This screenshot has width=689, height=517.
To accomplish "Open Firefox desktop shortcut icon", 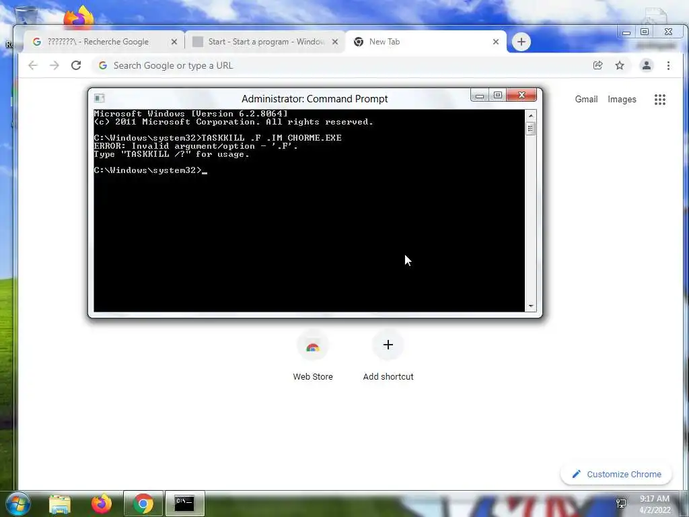I will (78, 18).
